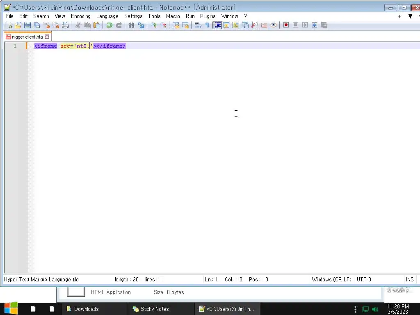
Task: Undo the last edit with green arrow
Action: [x=109, y=25]
